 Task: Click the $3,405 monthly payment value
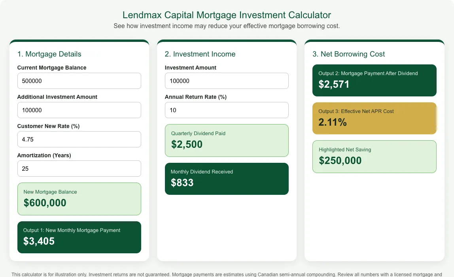click(39, 241)
